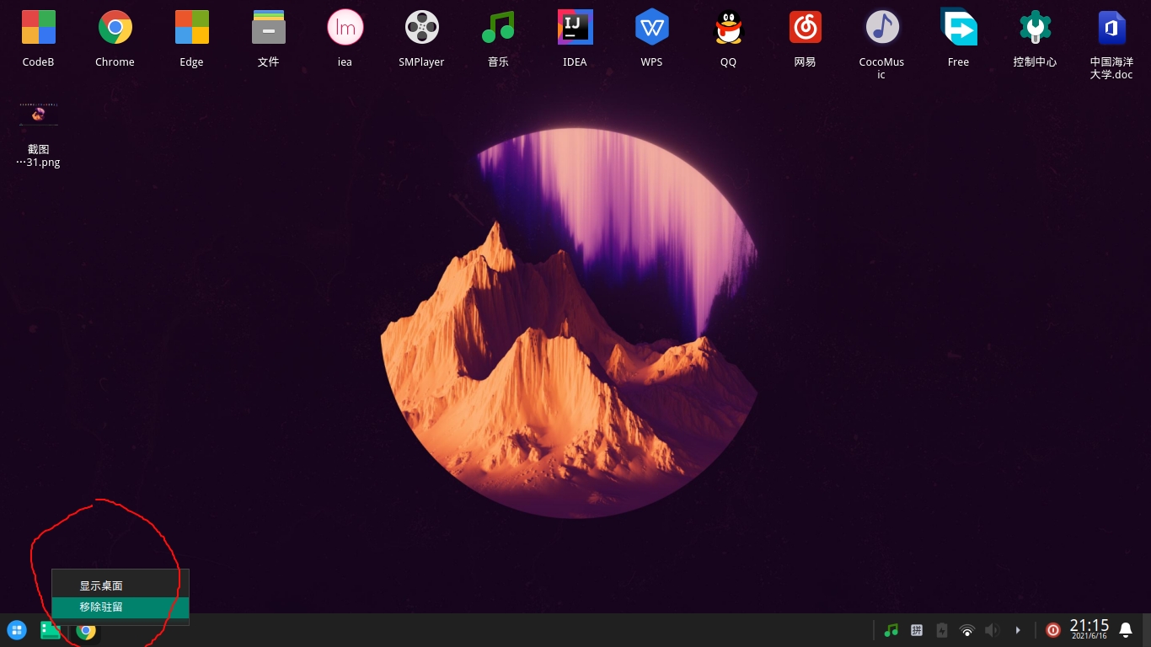Viewport: 1151px width, 647px height.
Task: Toggle the 拼 input method tray icon
Action: tap(917, 630)
